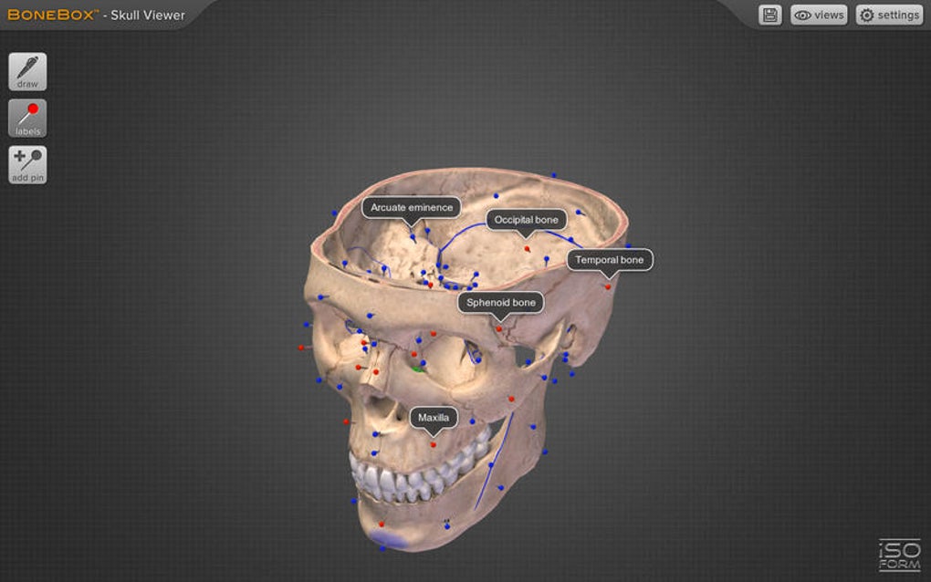Toggle pin display using the views button
This screenshot has width=931, height=582.
pyautogui.click(x=817, y=15)
